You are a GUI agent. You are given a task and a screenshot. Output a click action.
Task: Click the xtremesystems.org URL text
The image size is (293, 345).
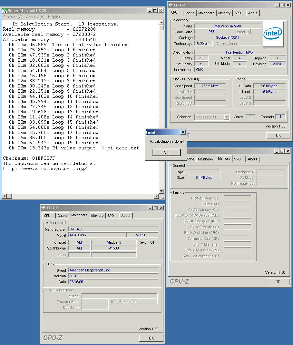pos(45,169)
